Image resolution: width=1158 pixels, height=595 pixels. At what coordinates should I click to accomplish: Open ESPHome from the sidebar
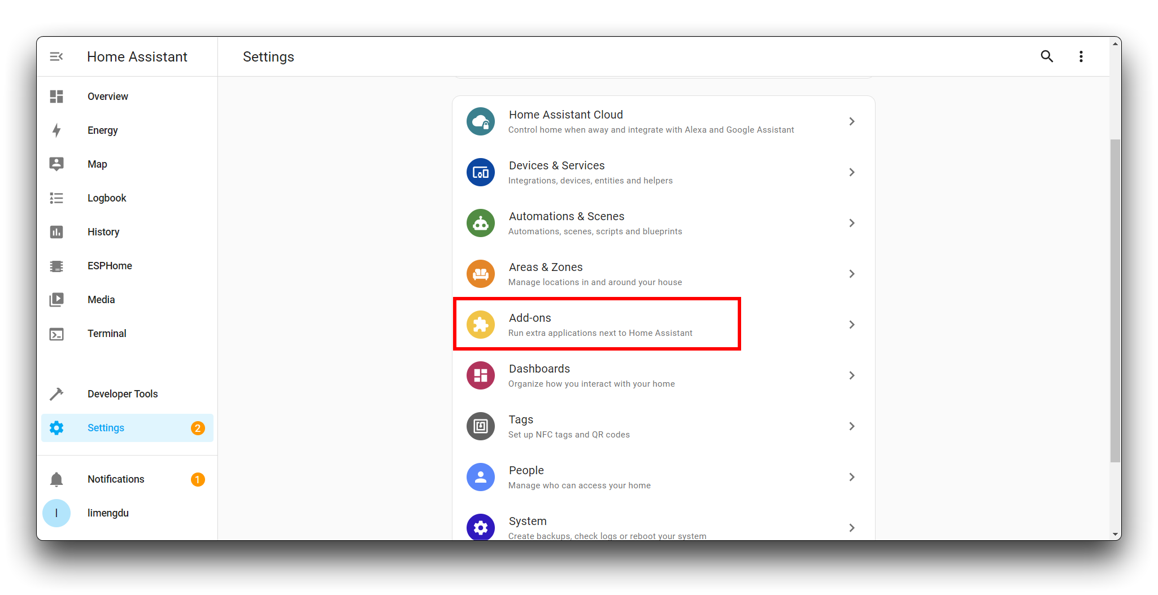point(127,266)
